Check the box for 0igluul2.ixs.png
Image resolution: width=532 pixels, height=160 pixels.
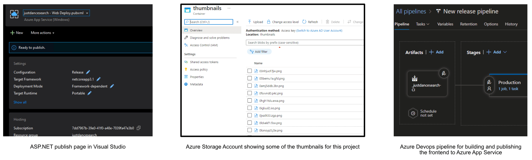[249, 108]
